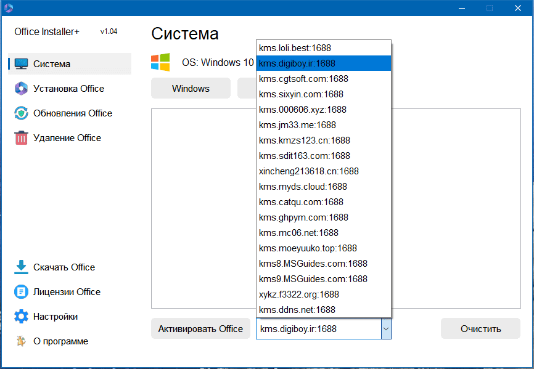Viewport: 534px width, 369px height.
Task: Click the Установка Office icon
Action: (21, 89)
